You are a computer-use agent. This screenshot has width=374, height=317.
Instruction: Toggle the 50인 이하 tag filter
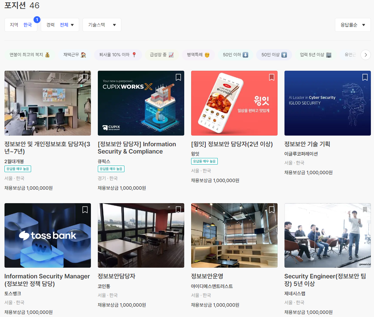[235, 55]
